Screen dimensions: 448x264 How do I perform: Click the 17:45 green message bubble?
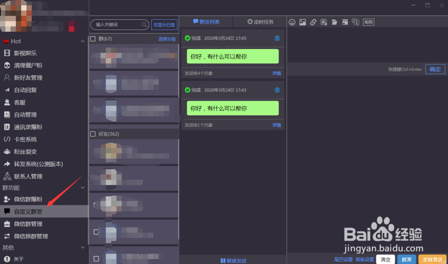point(233,56)
